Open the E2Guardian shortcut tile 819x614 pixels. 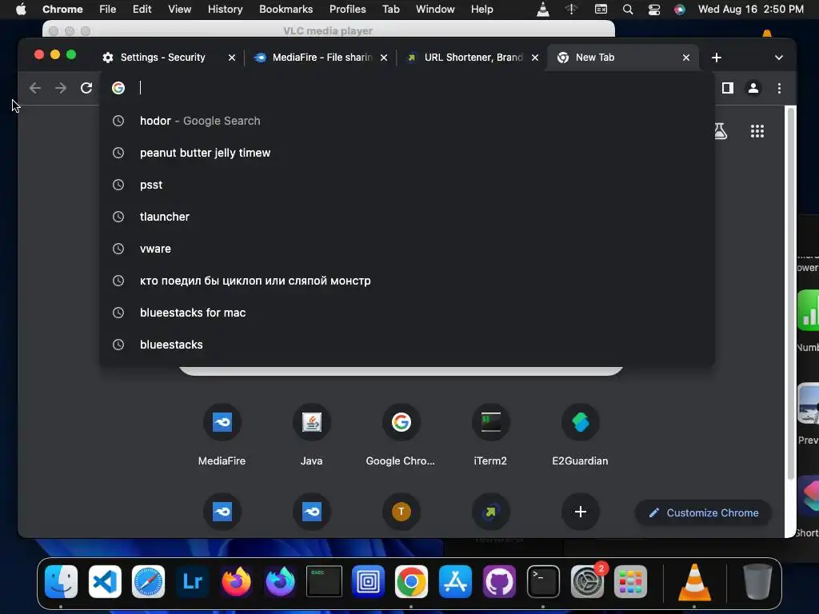pyautogui.click(x=581, y=435)
